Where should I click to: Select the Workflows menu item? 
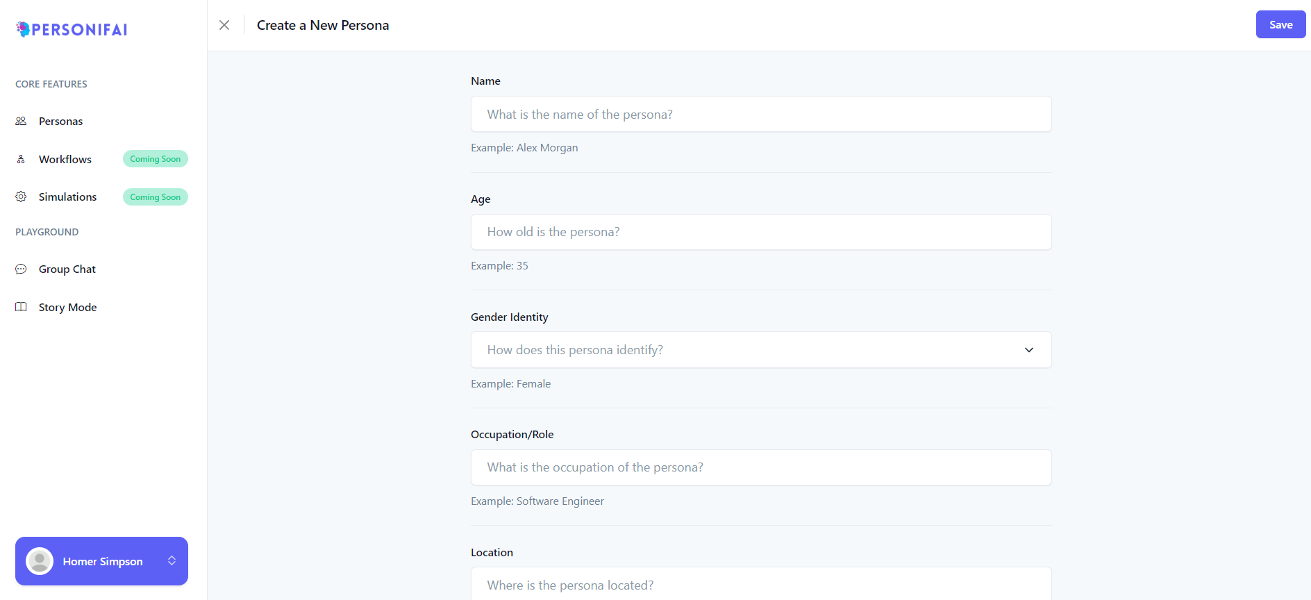[x=65, y=159]
